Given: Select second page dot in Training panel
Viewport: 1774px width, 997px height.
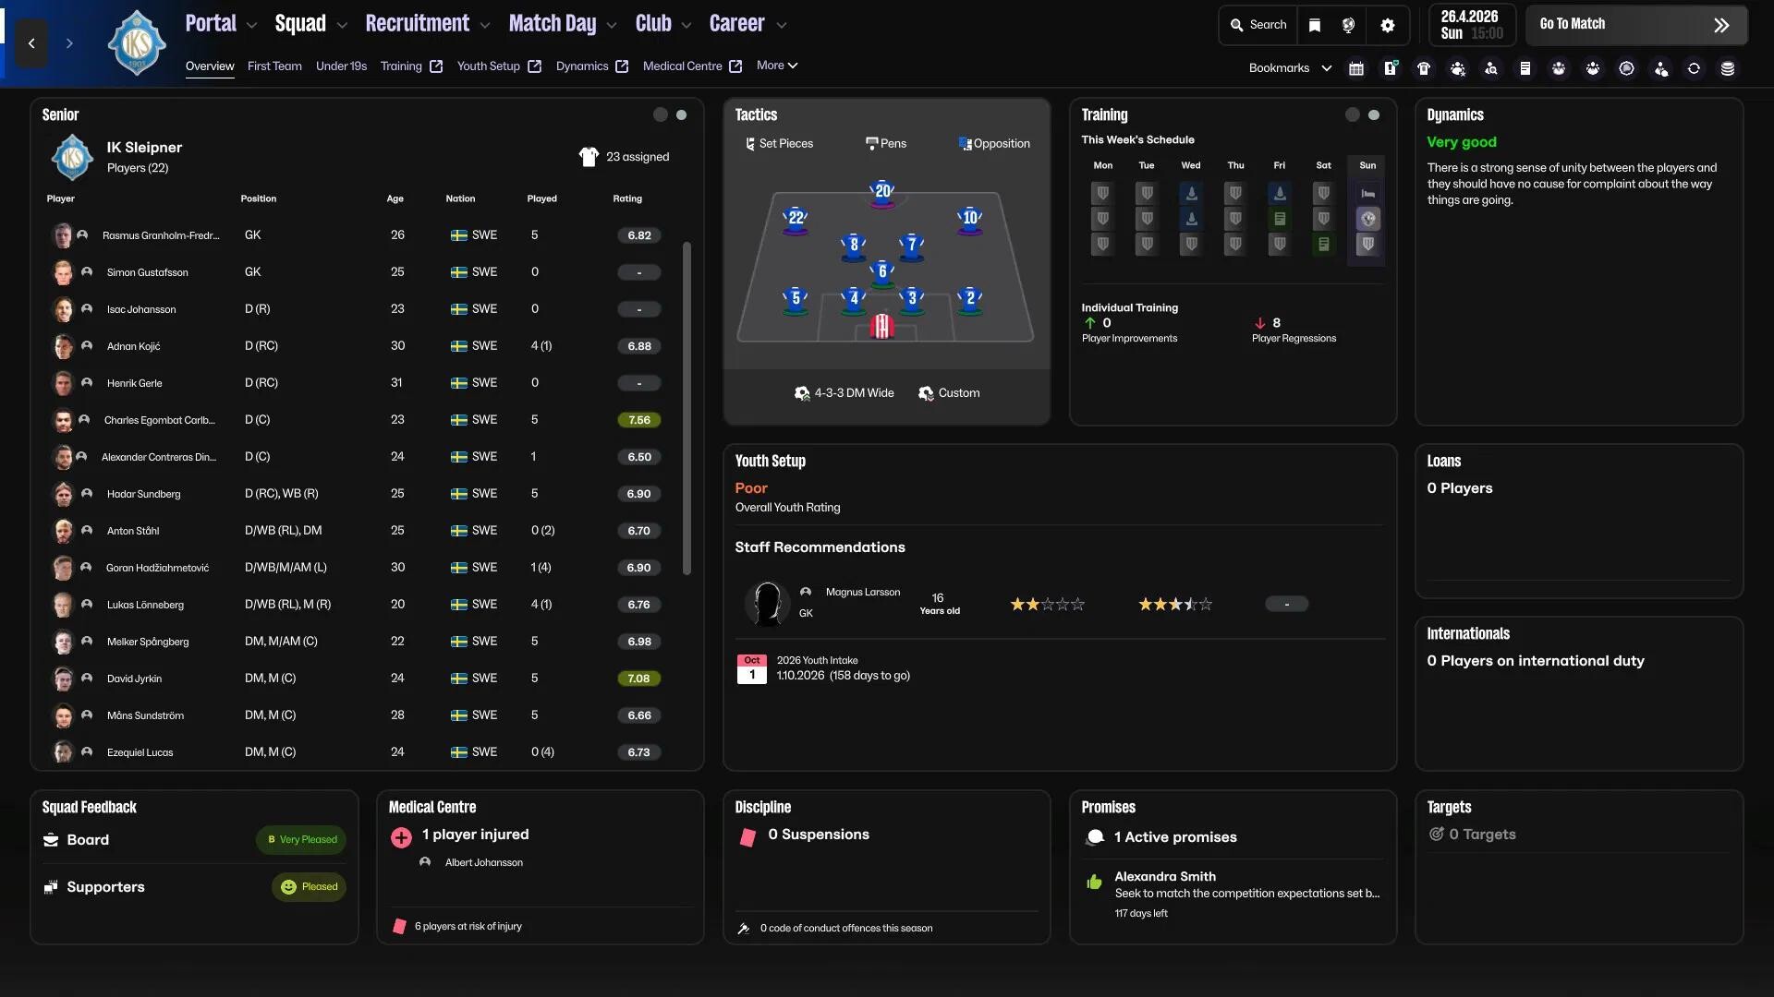Looking at the screenshot, I should pyautogui.click(x=1374, y=115).
